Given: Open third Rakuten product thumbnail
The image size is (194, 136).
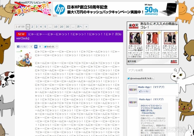Looking at the screenshot, I should pos(170,38).
